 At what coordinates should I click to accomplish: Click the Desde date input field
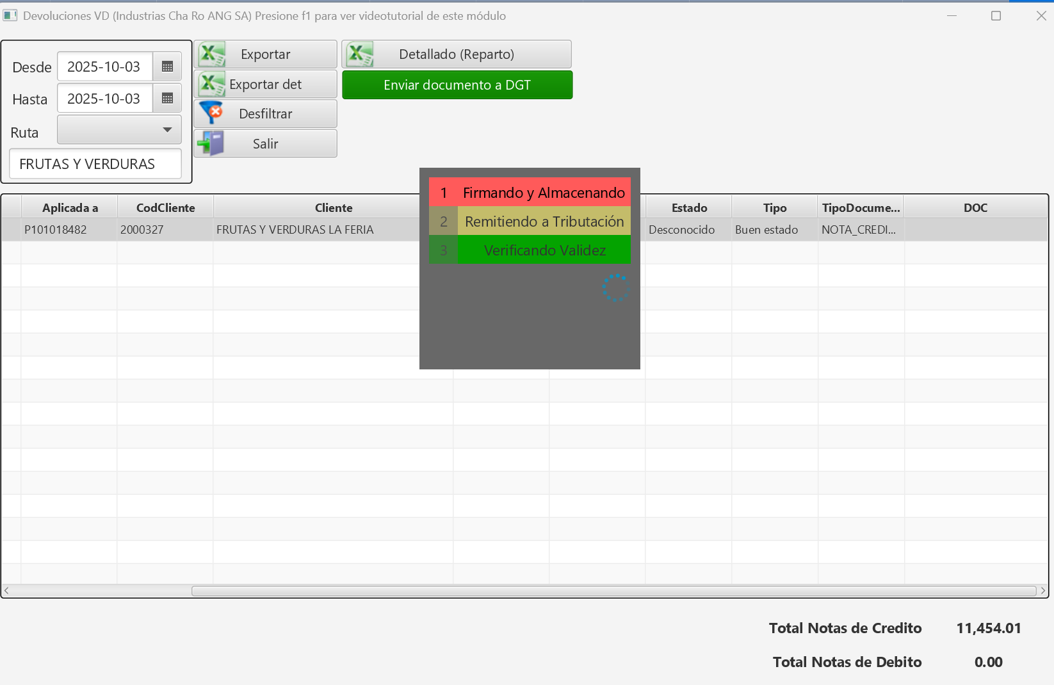point(105,67)
